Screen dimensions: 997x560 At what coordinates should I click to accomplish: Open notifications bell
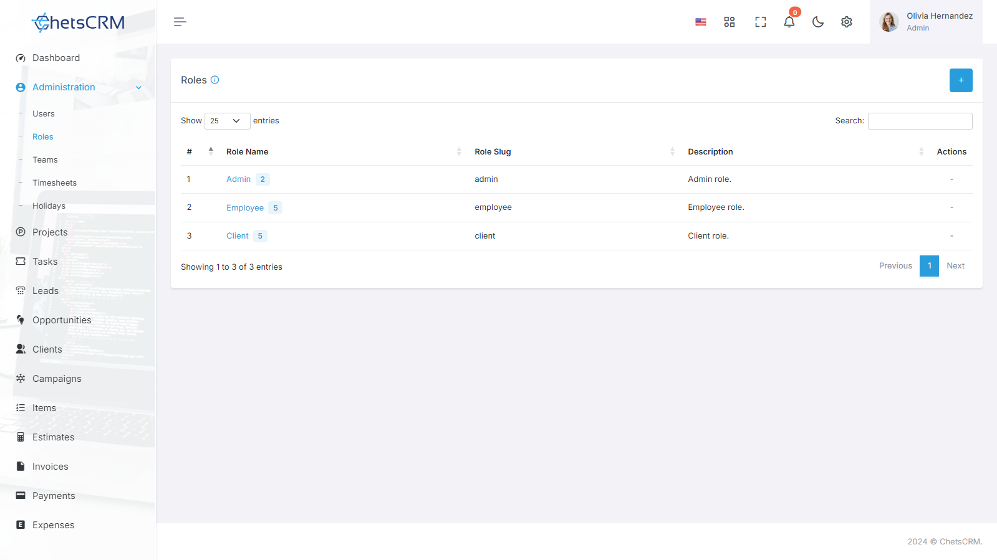coord(789,22)
